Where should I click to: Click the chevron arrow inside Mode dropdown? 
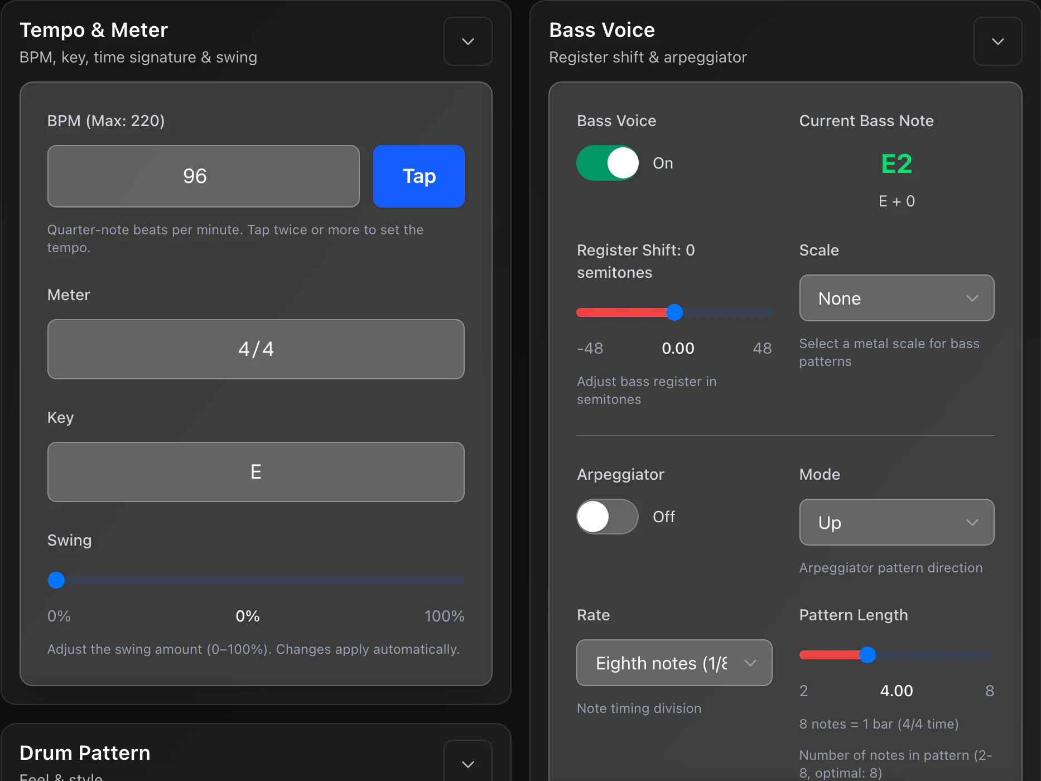point(972,523)
